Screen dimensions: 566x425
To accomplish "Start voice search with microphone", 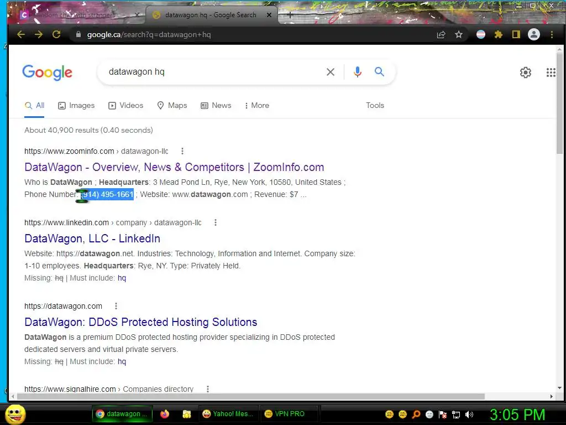I will click(358, 72).
